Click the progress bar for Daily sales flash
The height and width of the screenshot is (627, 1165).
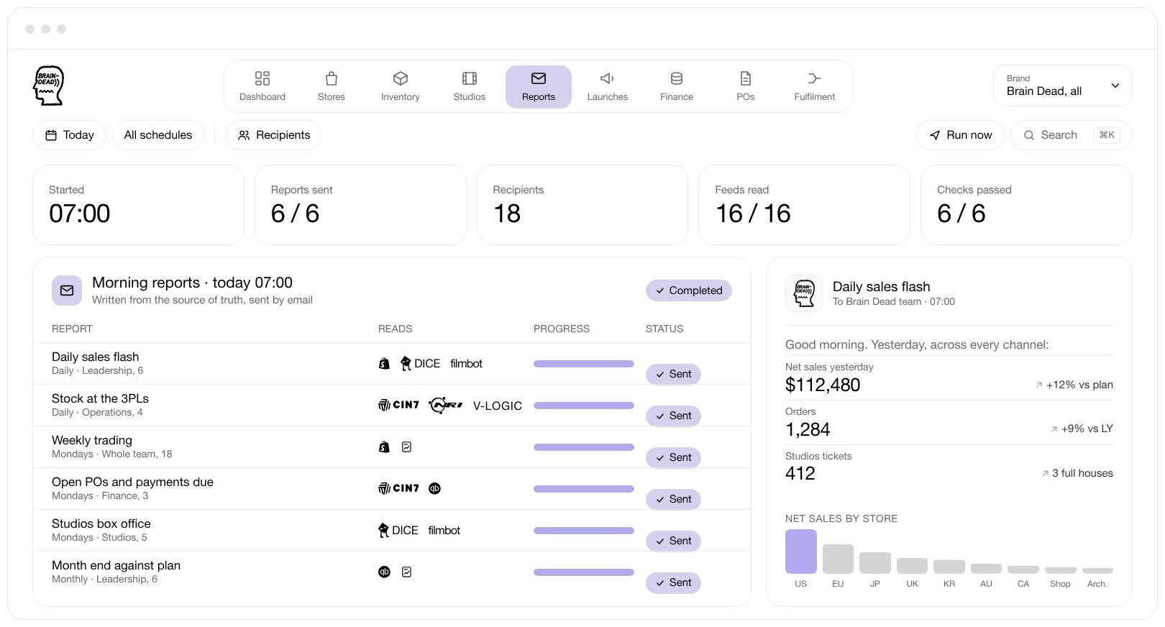(x=584, y=364)
